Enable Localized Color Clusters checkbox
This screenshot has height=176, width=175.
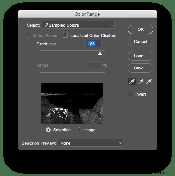pos(65,35)
